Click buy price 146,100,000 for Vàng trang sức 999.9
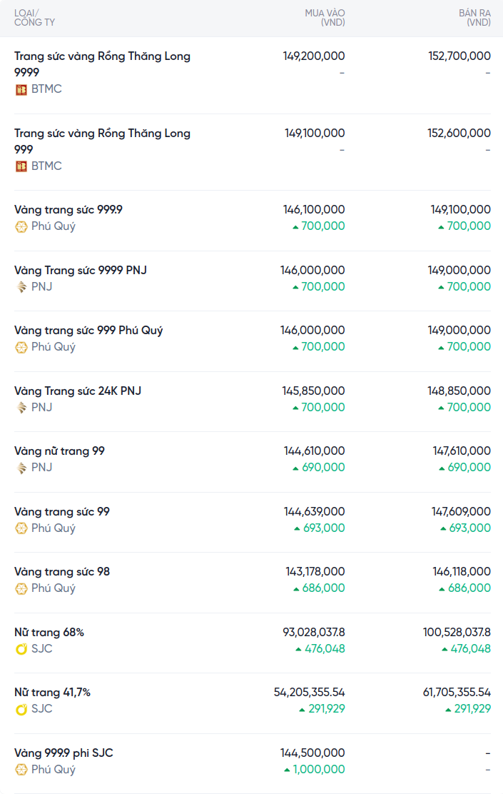 [314, 210]
